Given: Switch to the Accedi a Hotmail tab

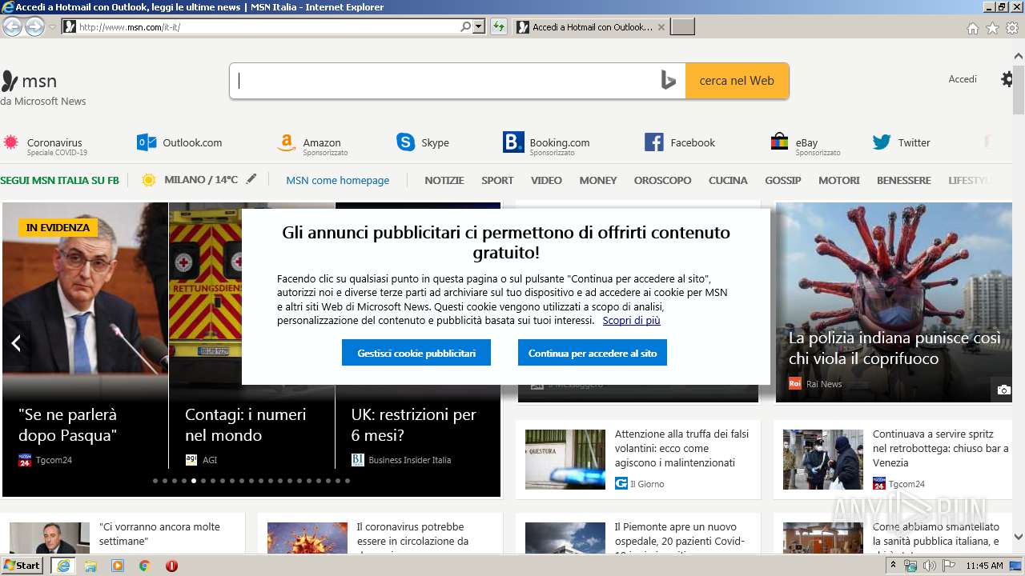Looking at the screenshot, I should (591, 27).
